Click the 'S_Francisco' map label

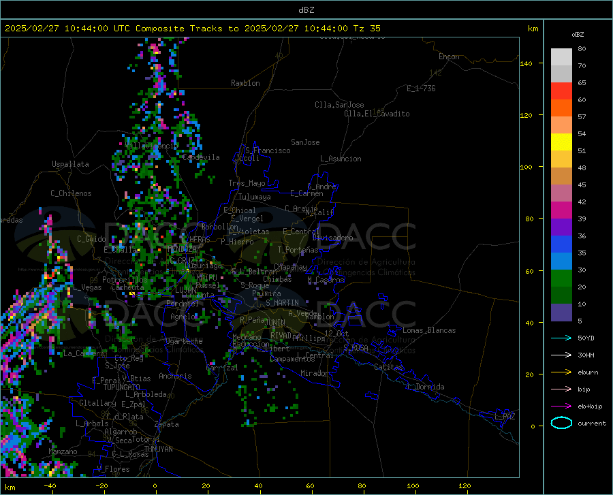pyautogui.click(x=268, y=150)
